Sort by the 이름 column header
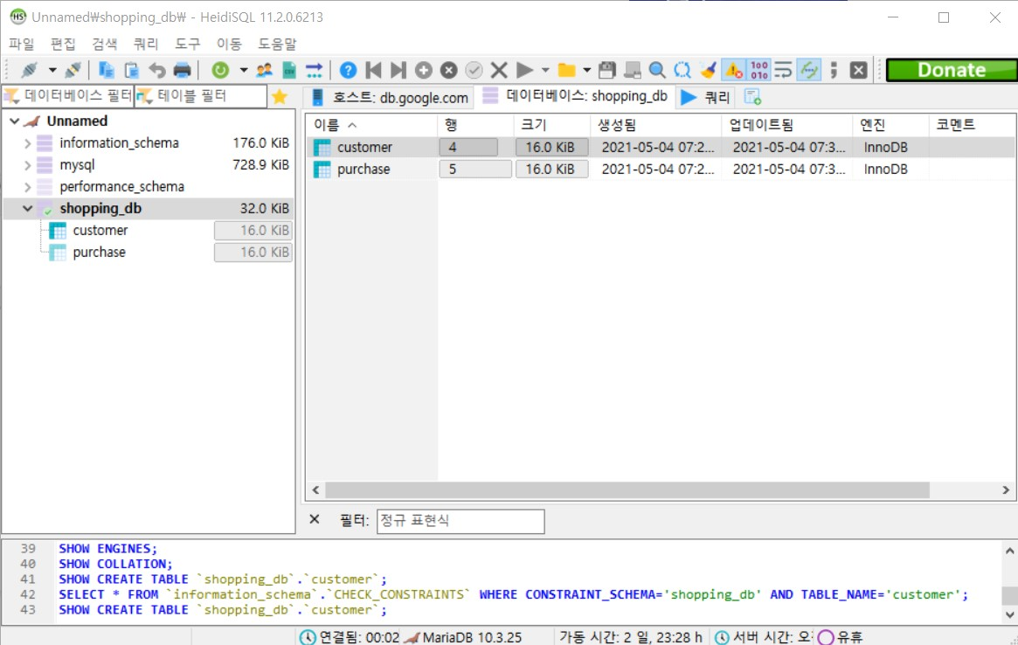 (371, 125)
